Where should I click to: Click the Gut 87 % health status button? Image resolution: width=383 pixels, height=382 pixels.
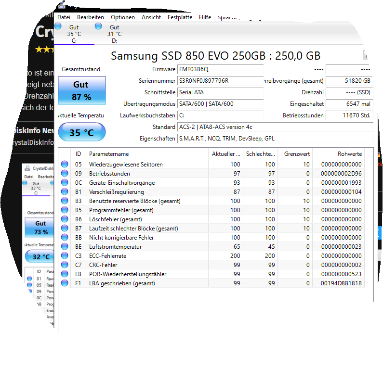pyautogui.click(x=82, y=90)
